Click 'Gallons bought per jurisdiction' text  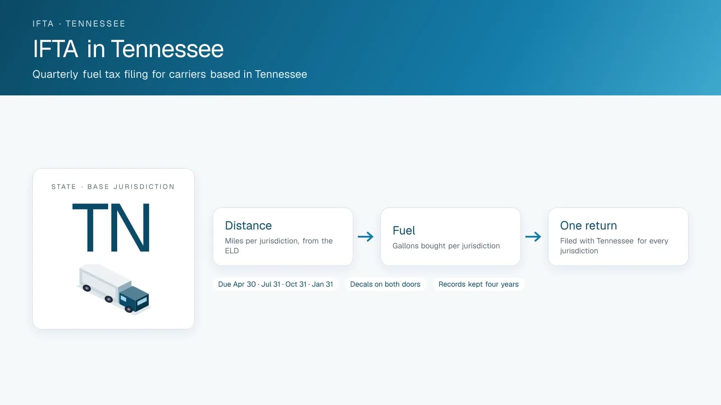(x=446, y=246)
